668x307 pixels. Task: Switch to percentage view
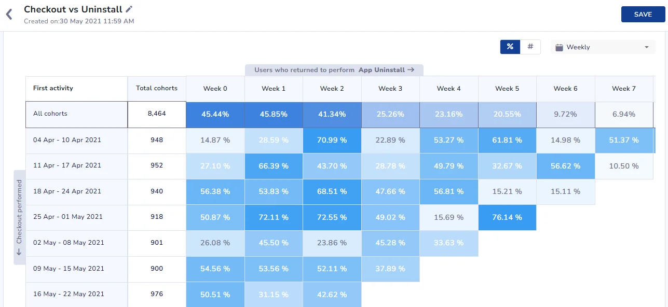[x=510, y=47]
